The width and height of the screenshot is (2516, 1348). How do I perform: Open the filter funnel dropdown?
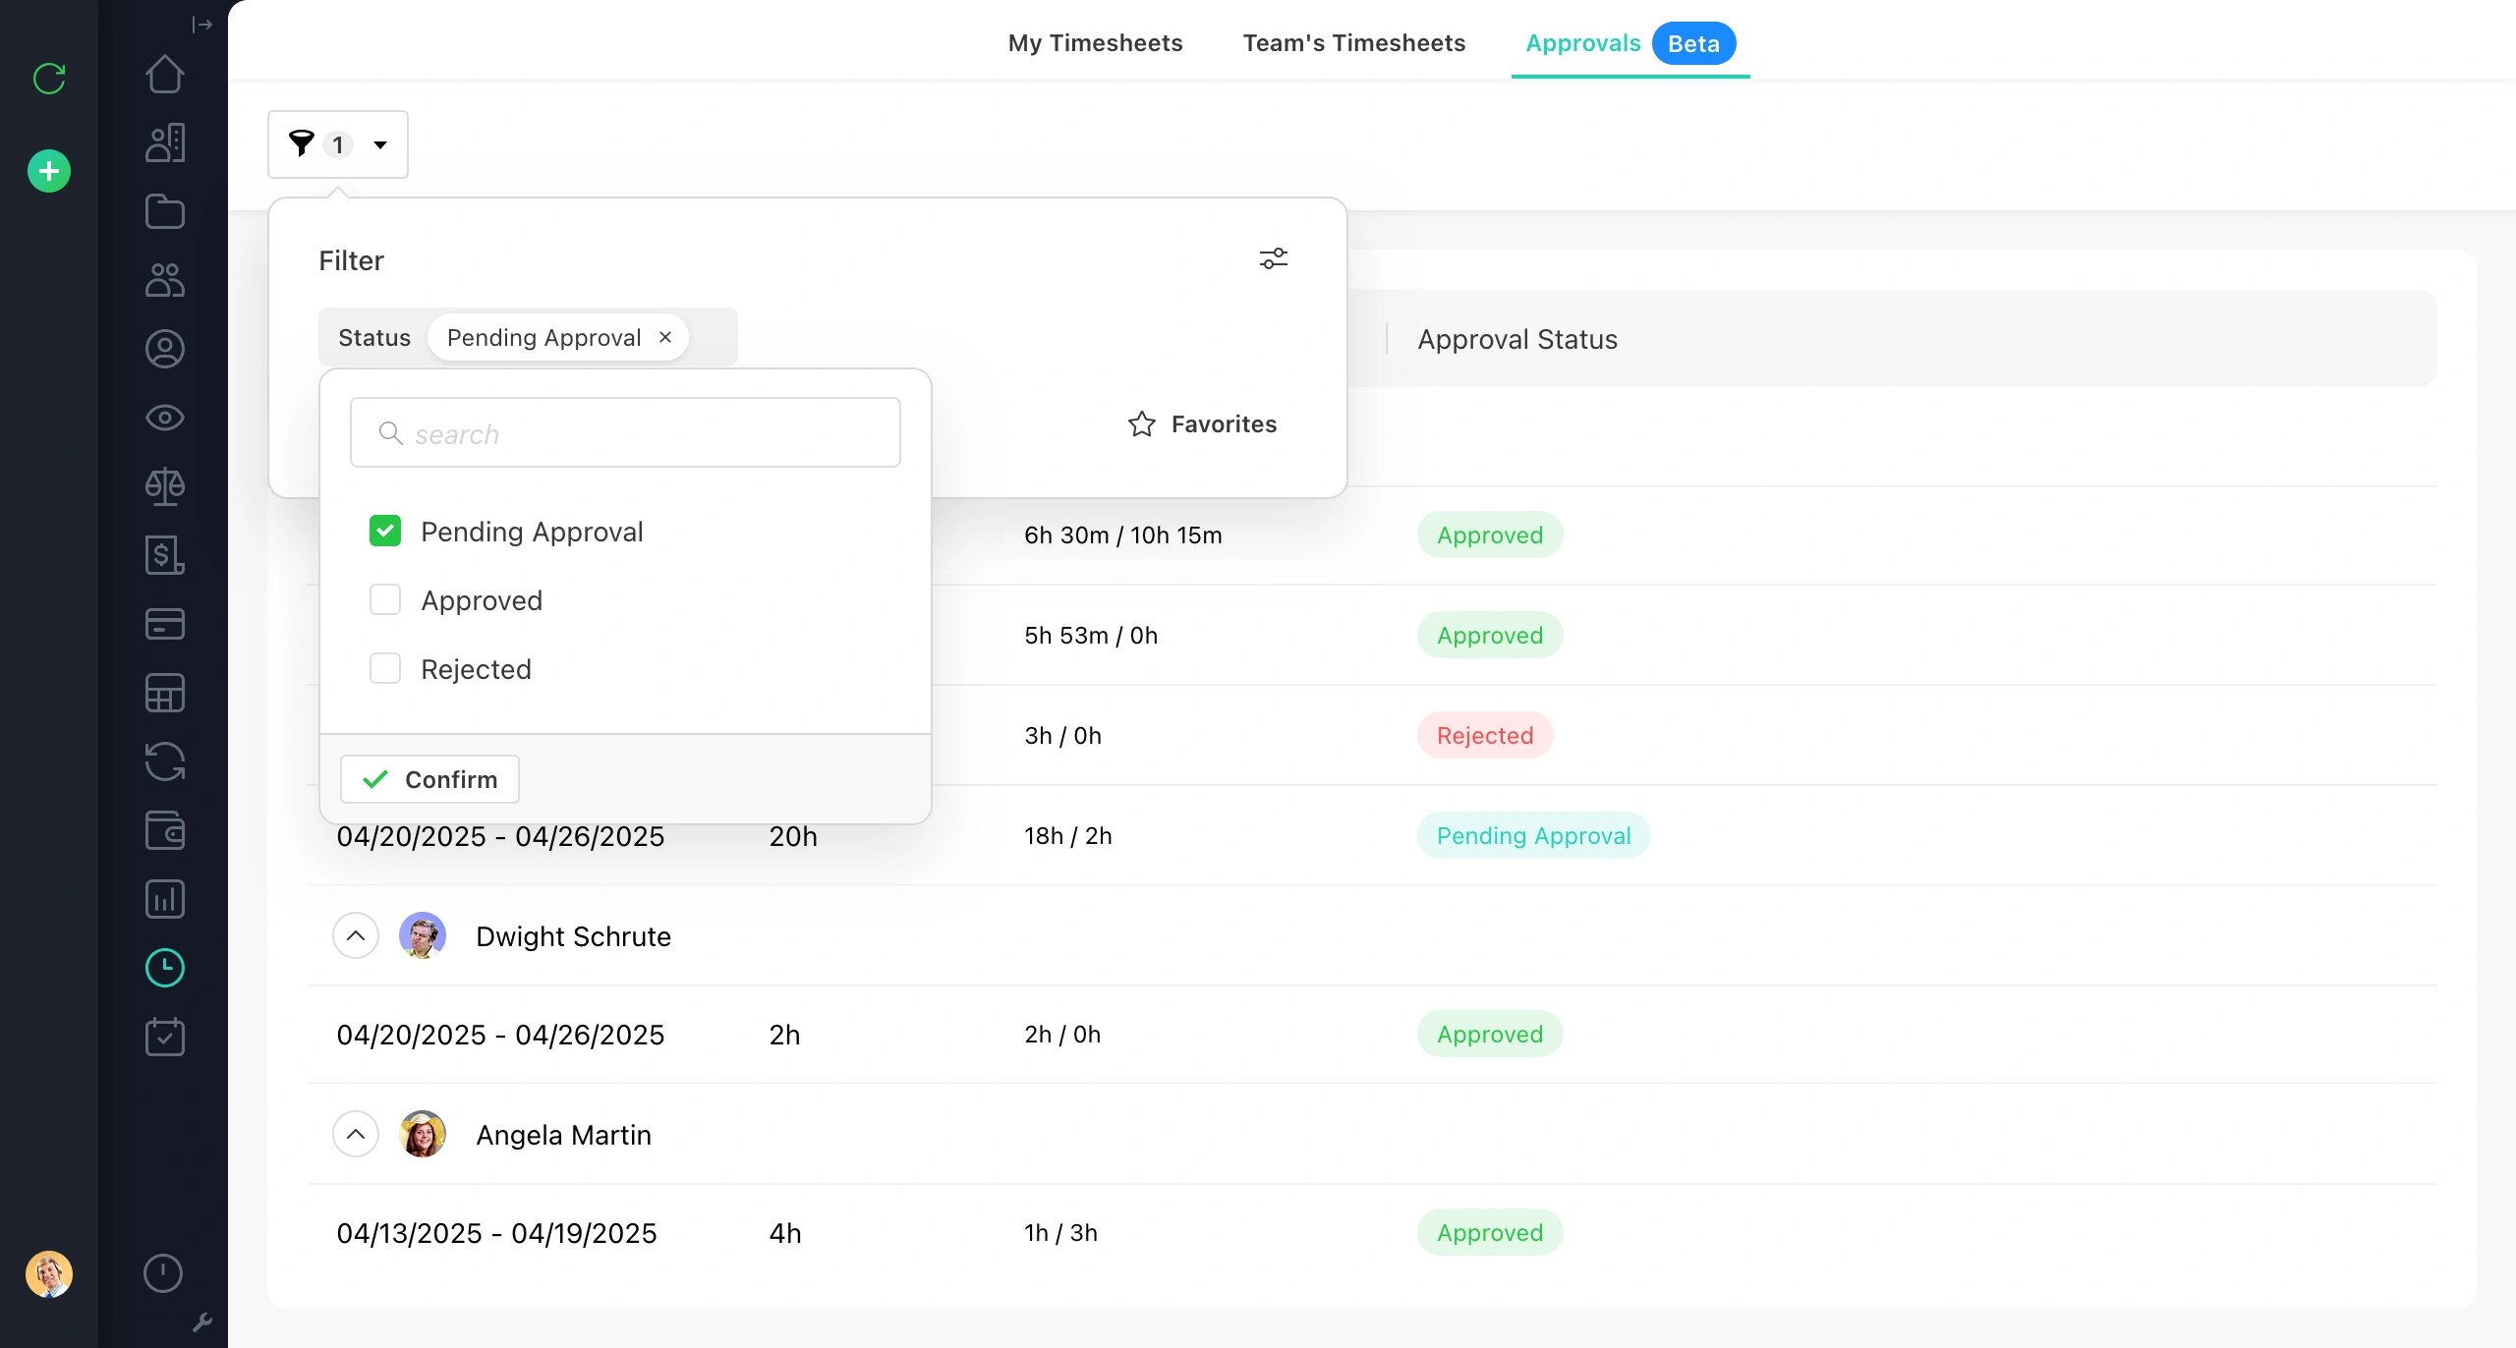pos(337,144)
